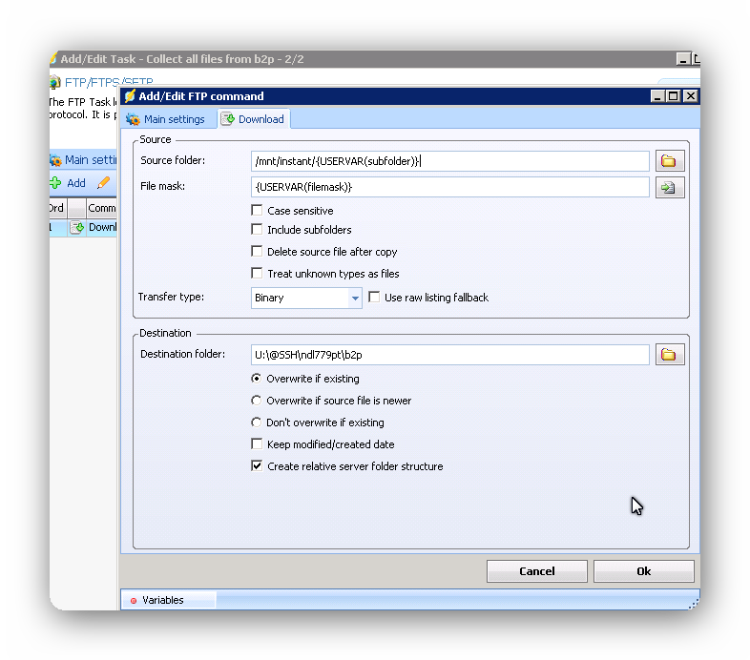Uncheck Create relative server folder structure
The width and height of the screenshot is (750, 660).
coord(257,466)
